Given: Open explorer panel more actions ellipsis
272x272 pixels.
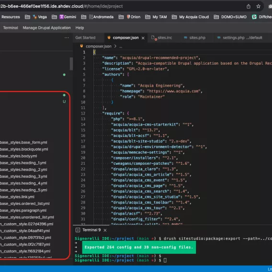Looking at the screenshot, I should pos(67,38).
